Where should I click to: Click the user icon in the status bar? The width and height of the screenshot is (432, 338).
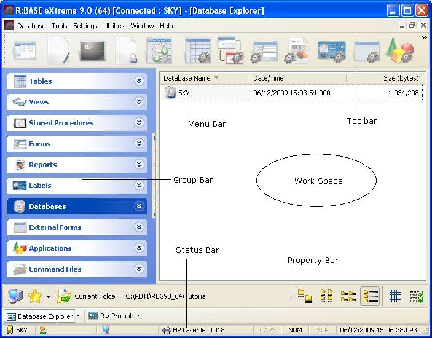click(42, 330)
